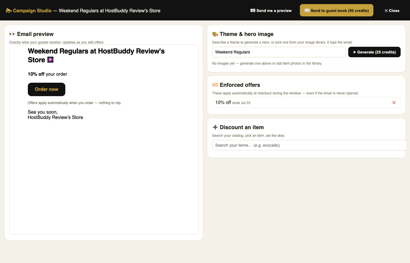This screenshot has width=410, height=263.
Task: Close the Campaign Studio
Action: click(392, 11)
